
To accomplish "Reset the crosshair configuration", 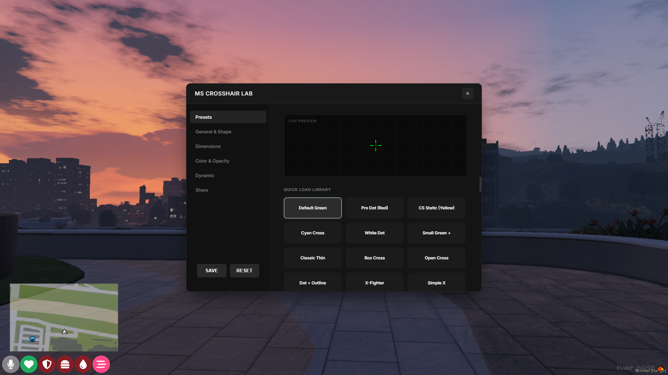I will coord(244,270).
